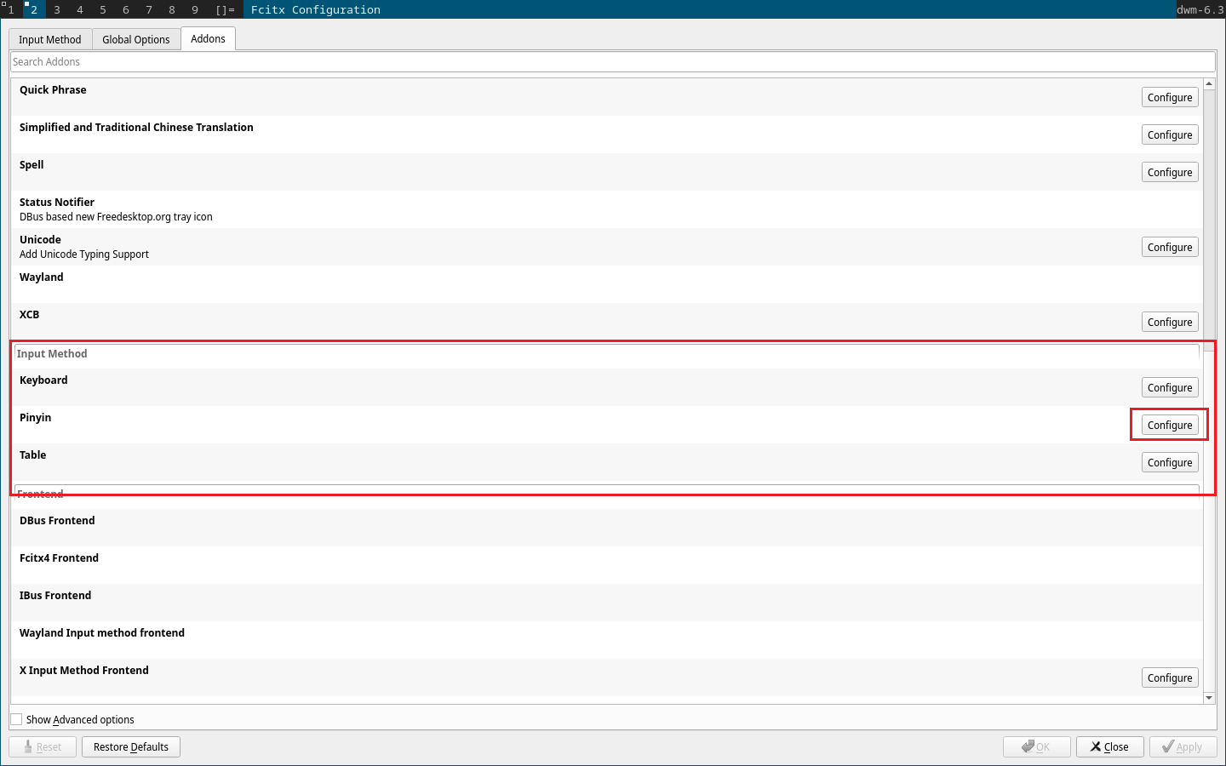The image size is (1226, 766).
Task: Click the scrollbar up arrow
Action: coord(1209,84)
